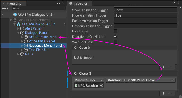Open the StandardUISubtitlePanel.Close function dropdown
This screenshot has height=98, width=182.
point(140,80)
